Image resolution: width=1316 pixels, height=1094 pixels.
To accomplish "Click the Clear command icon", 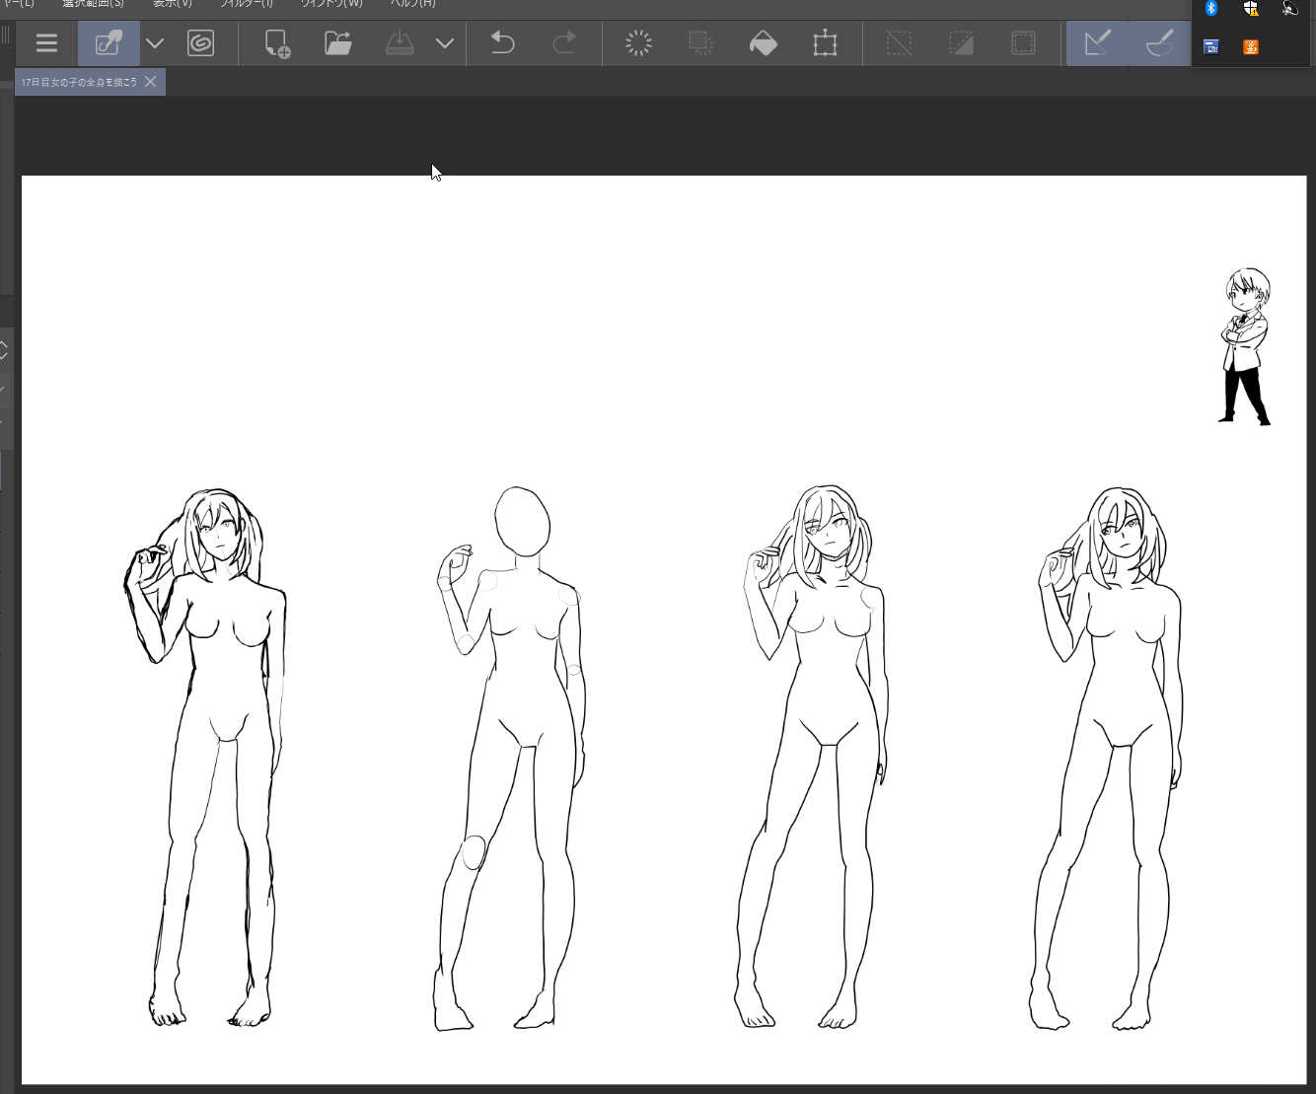I will (x=639, y=43).
